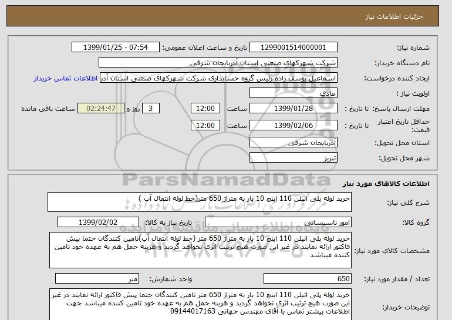Click the label مشخصات کالای مورد نیاز
Screen dimensions: 452x320
tap(392, 251)
